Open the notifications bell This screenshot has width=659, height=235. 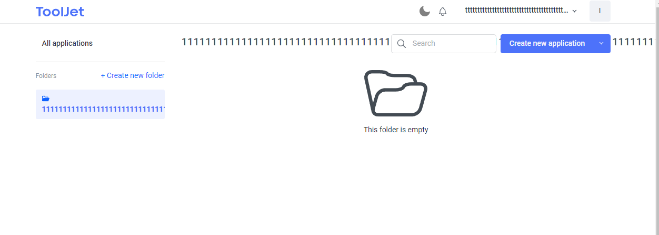pos(443,12)
